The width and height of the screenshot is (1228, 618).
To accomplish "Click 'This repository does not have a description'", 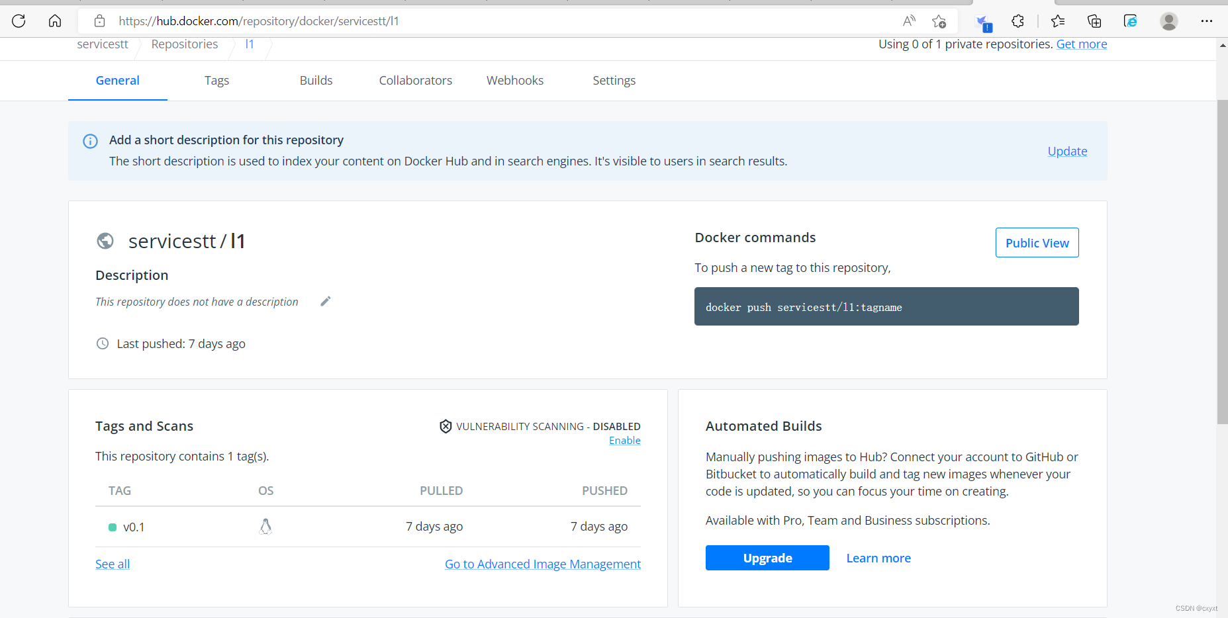I will click(197, 302).
